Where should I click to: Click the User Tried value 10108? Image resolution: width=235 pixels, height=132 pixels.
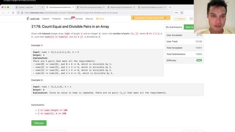click(x=199, y=41)
